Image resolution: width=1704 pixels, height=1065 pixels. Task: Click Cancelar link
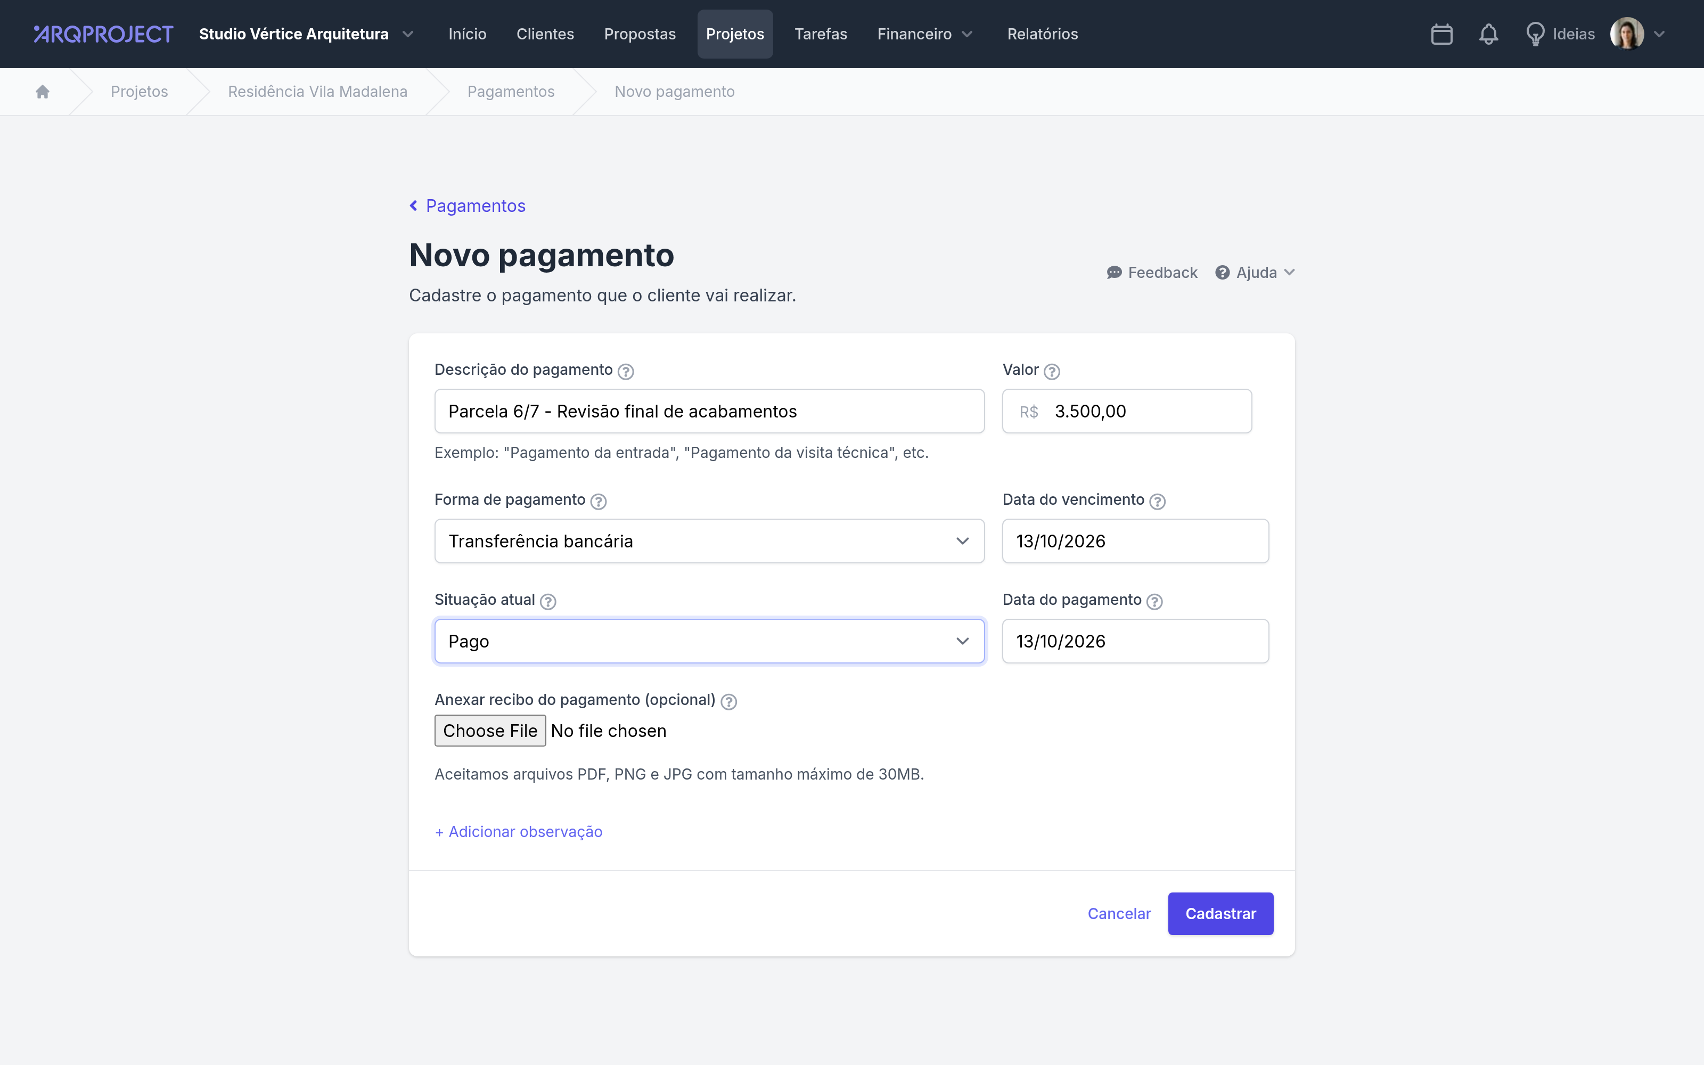pos(1119,914)
